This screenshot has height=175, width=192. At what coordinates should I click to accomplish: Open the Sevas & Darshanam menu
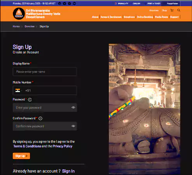(111, 17)
